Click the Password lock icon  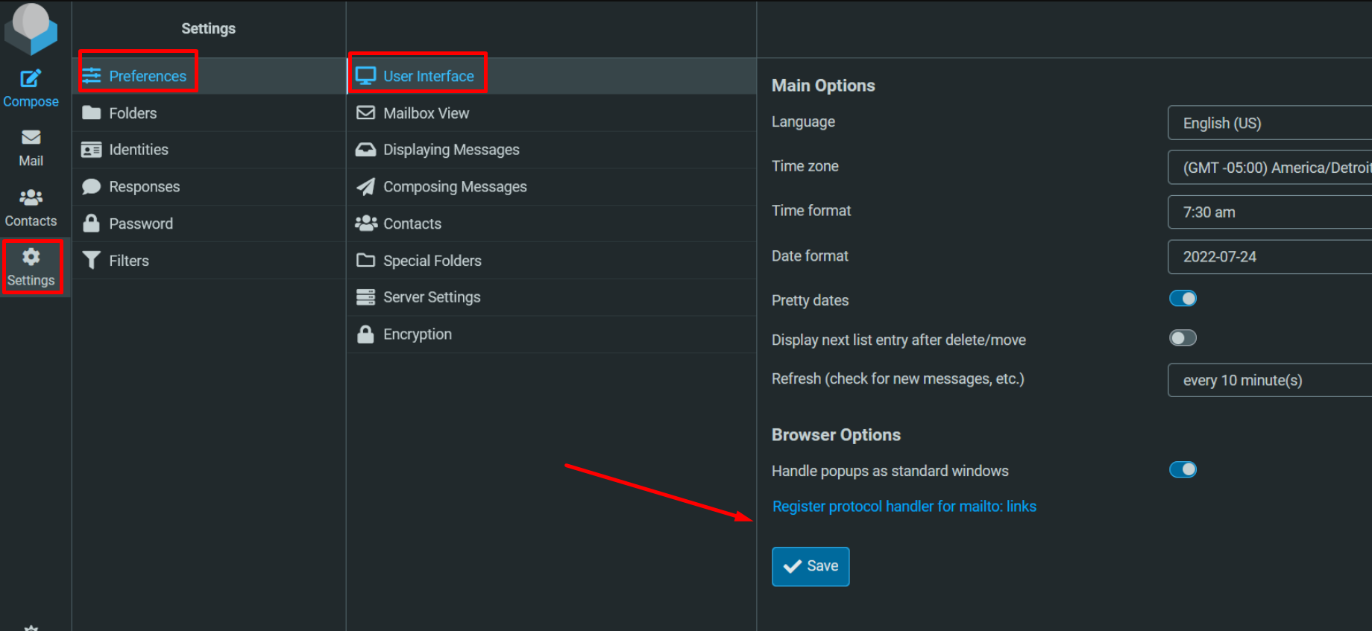click(92, 223)
